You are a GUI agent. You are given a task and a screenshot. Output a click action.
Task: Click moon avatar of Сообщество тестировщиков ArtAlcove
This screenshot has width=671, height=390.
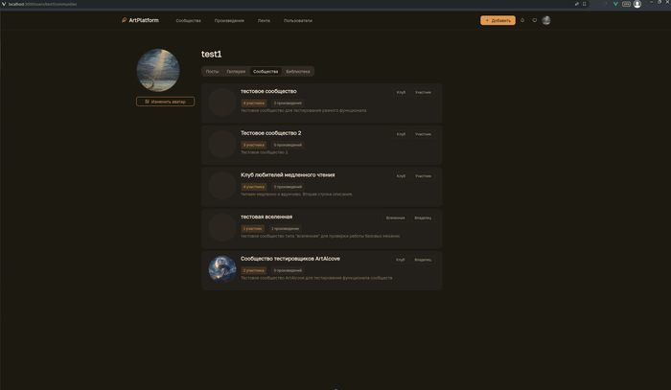point(222,269)
